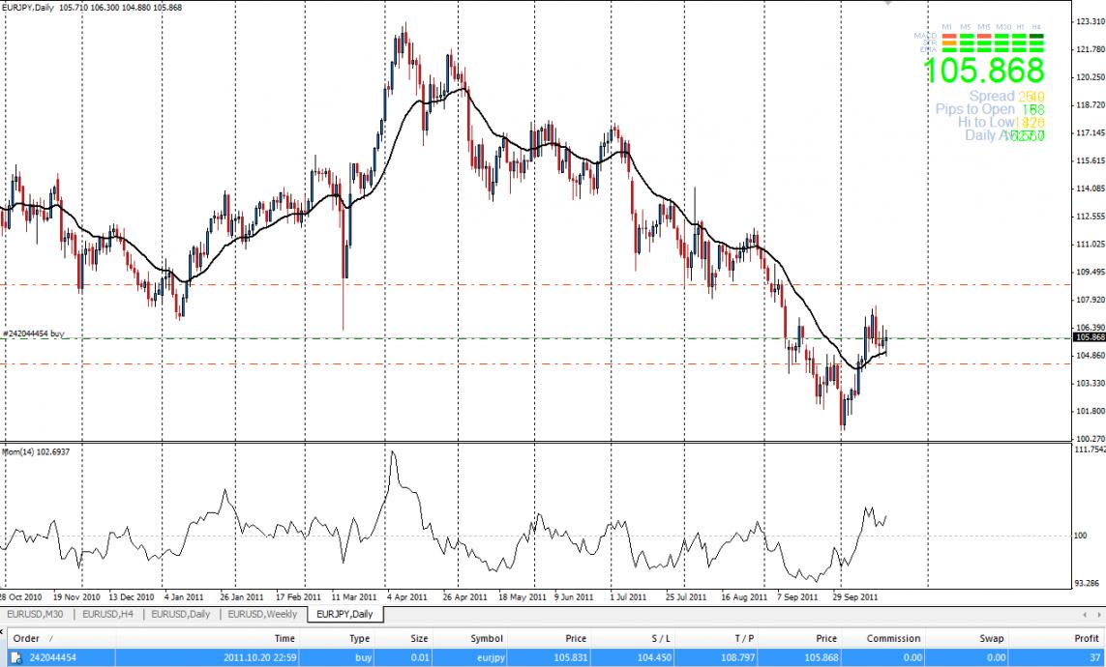Sort trades by the Order column header
Image resolution: width=1106 pixels, height=667 pixels.
pyautogui.click(x=26, y=638)
